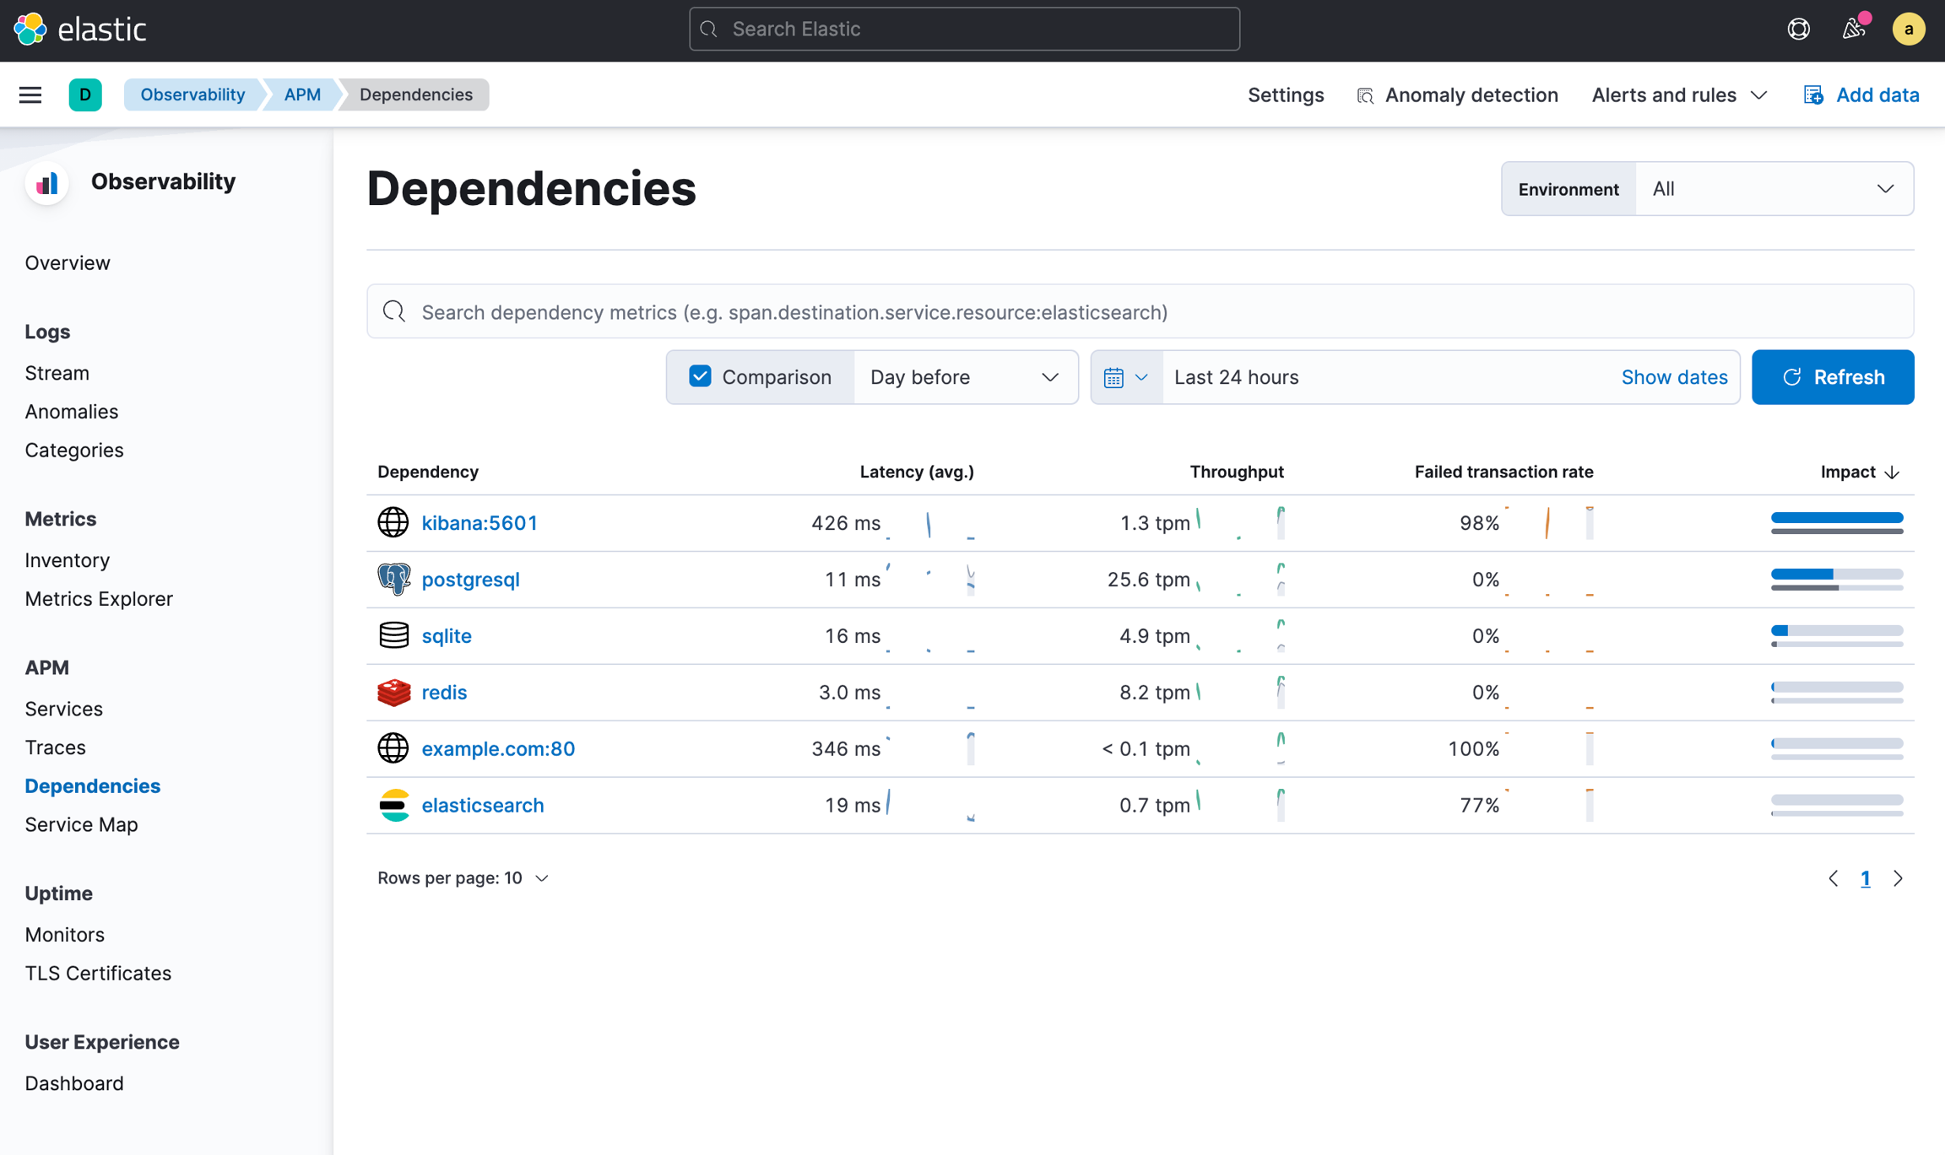The image size is (1945, 1155).
Task: Open the hamburger navigation menu
Action: tap(30, 94)
